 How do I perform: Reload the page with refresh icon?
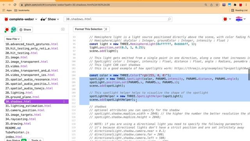[x=15, y=5]
